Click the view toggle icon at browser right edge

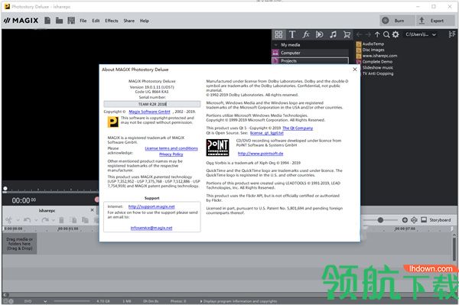(451, 34)
